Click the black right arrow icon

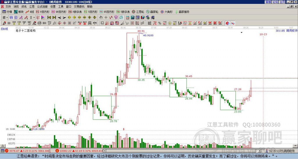pyautogui.click(x=64, y=18)
